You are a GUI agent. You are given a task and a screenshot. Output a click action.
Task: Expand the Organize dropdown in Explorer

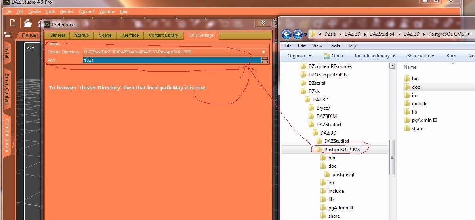point(299,56)
